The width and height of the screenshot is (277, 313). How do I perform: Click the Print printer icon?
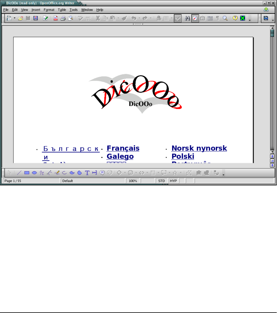pyautogui.click(x=63, y=18)
